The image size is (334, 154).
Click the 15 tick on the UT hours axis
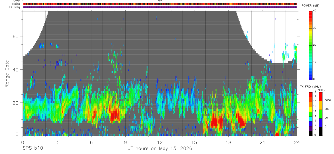(x=194, y=142)
